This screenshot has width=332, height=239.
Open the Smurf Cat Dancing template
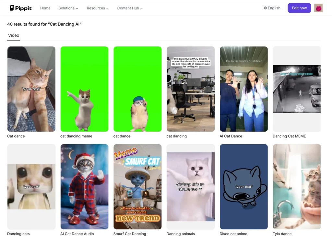tap(137, 186)
